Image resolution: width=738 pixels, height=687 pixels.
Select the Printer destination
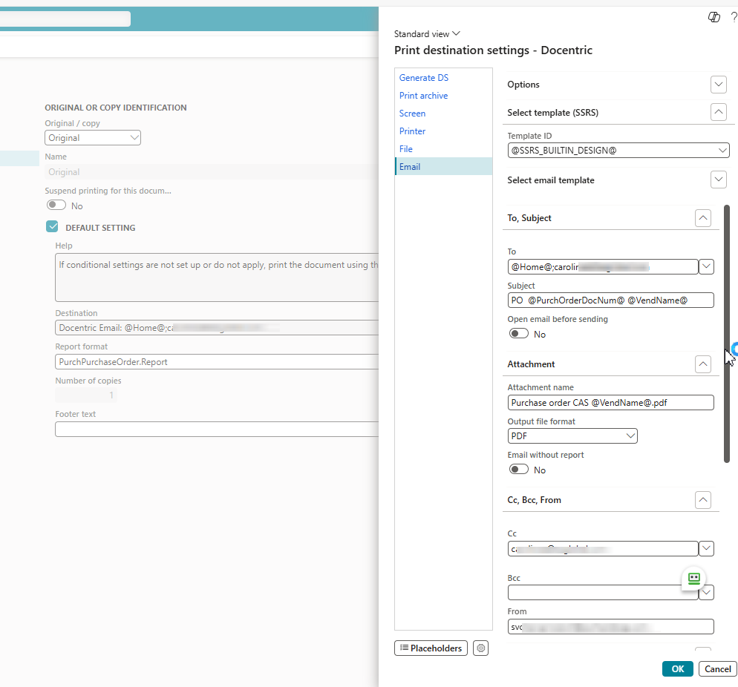pyautogui.click(x=412, y=131)
